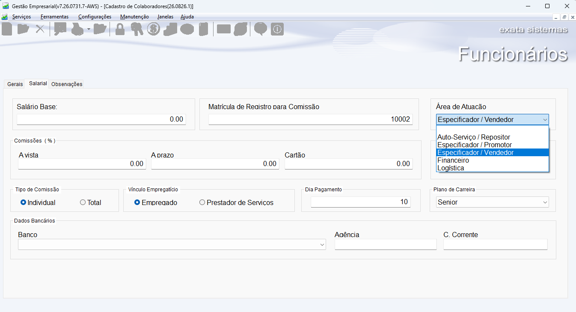
Task: Open the Ajuda menu
Action: [x=187, y=17]
